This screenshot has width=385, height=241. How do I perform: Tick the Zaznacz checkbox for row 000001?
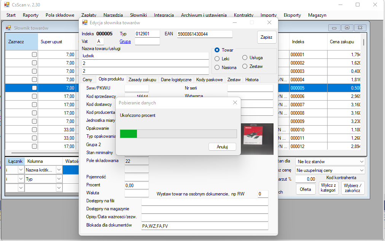pos(34,54)
